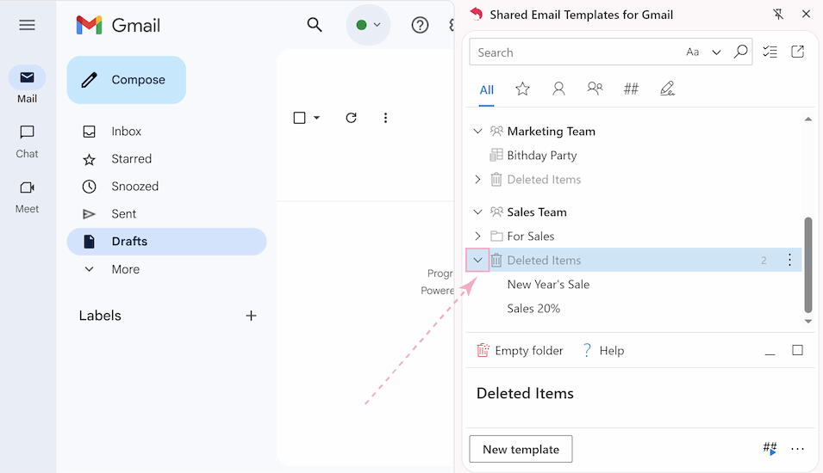Screen dimensions: 823x473
Task: Open the Gmail more options vertical dots
Action: point(385,118)
